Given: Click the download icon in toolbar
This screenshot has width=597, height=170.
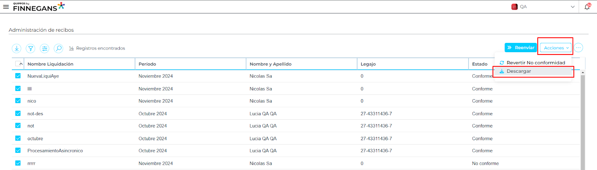Looking at the screenshot, I should pos(16,48).
